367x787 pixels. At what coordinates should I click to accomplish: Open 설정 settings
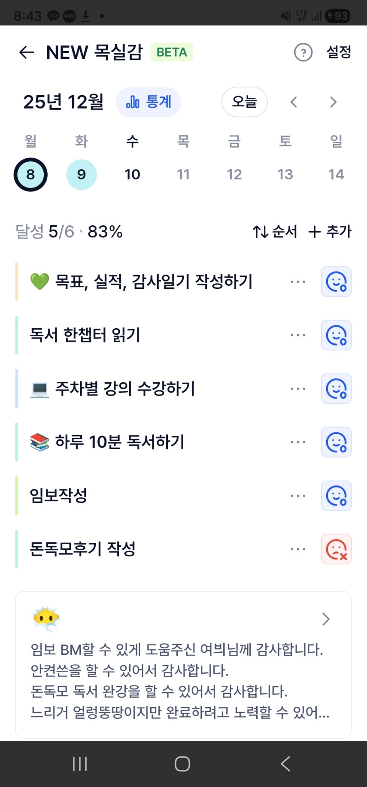[x=339, y=52]
